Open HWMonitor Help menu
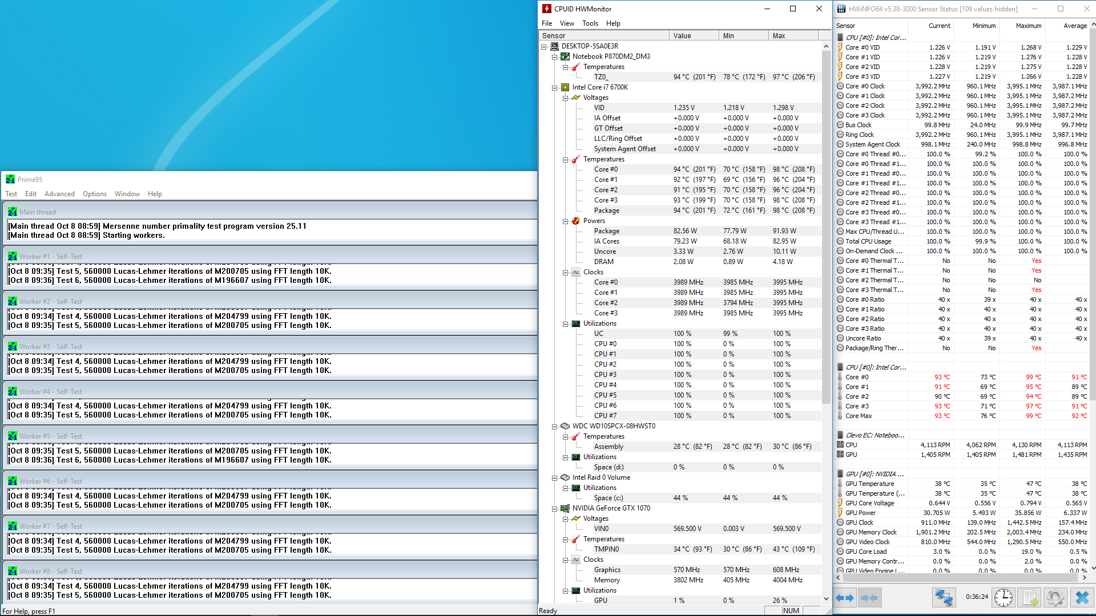Screen dimensions: 1096x616 point(613,23)
